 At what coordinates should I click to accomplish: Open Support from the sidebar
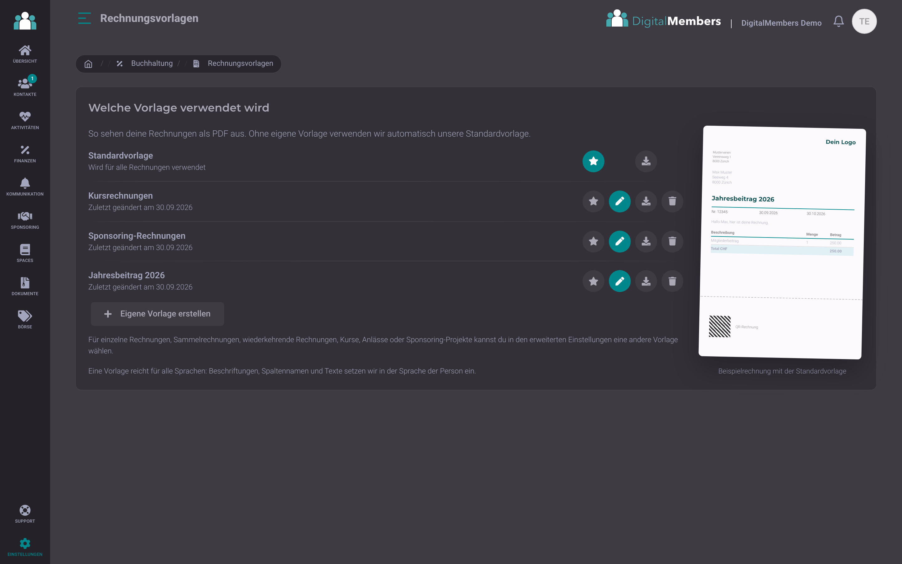tap(25, 514)
